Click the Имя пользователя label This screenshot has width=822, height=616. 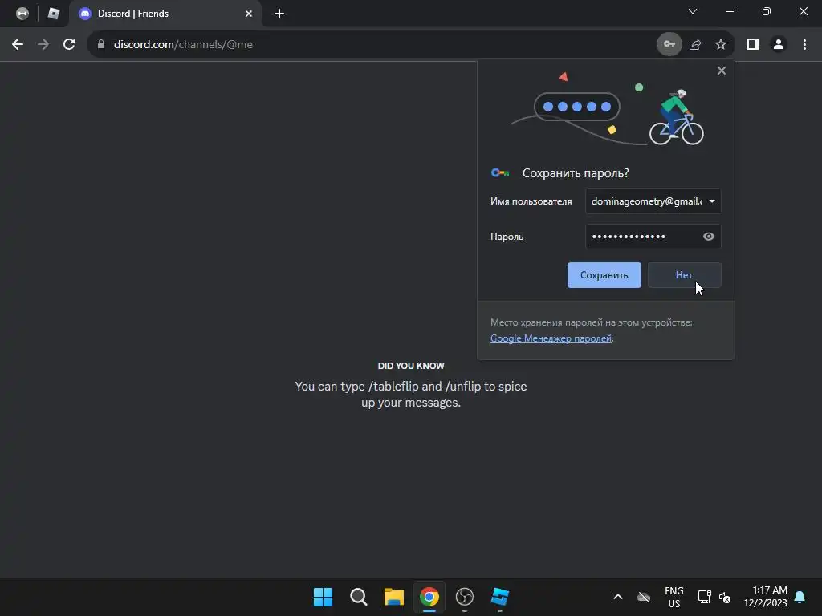coord(531,201)
